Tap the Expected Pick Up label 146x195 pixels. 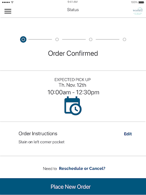pyautogui.click(x=73, y=80)
